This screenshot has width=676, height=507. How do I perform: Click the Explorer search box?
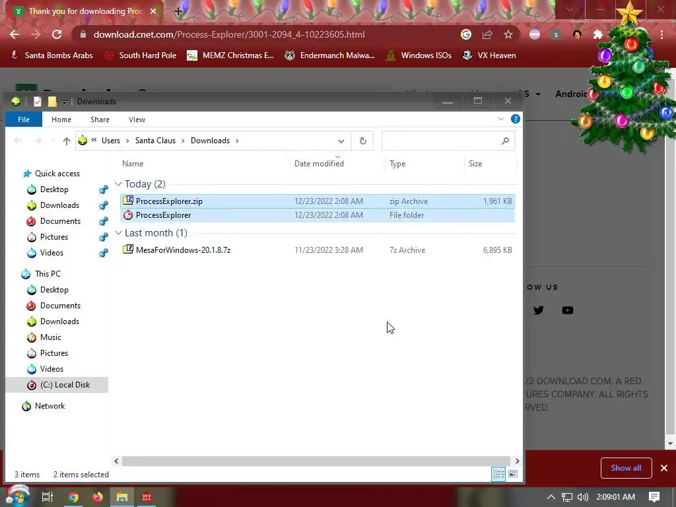pos(448,141)
